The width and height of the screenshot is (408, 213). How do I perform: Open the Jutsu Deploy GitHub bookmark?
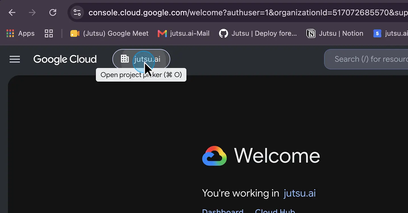tap(258, 33)
